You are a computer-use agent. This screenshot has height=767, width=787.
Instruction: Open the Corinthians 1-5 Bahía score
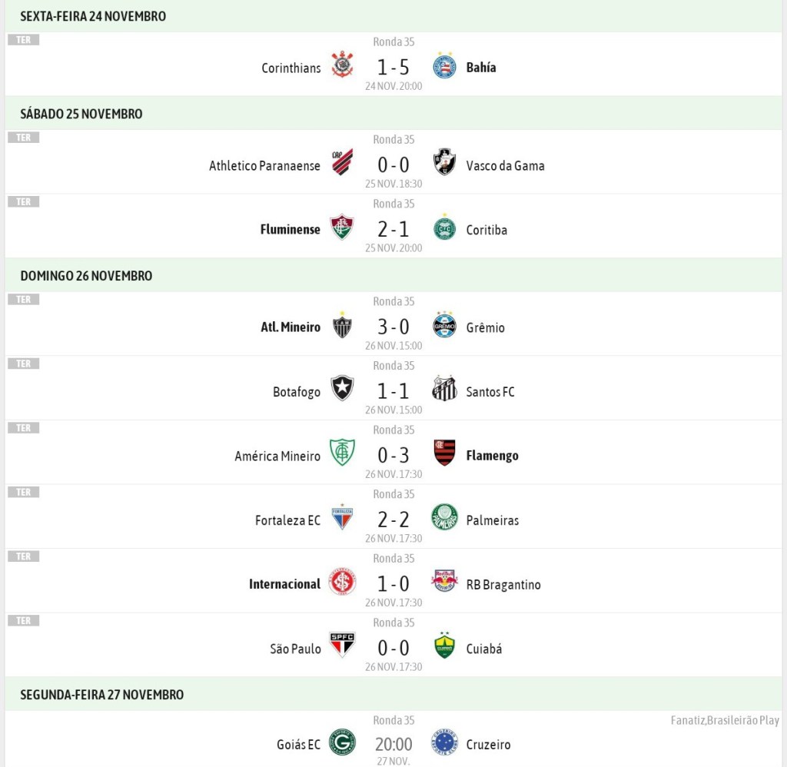pyautogui.click(x=393, y=68)
